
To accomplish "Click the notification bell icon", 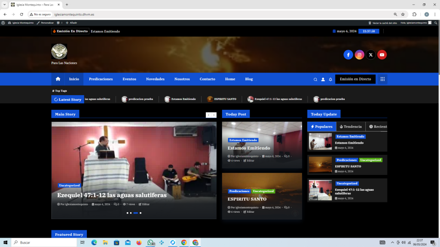I will point(330,79).
